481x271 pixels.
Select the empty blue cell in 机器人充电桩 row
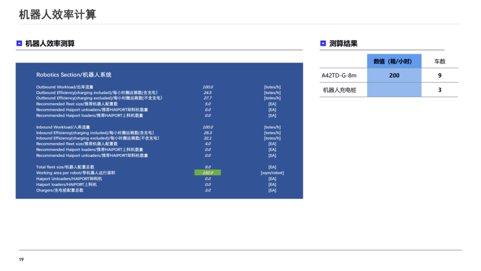coord(394,90)
